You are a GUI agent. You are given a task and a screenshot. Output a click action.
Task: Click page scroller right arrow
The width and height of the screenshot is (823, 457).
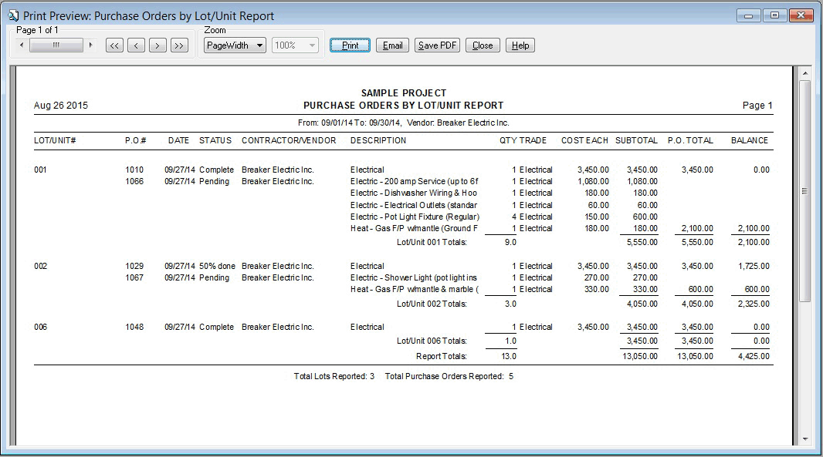pos(91,45)
